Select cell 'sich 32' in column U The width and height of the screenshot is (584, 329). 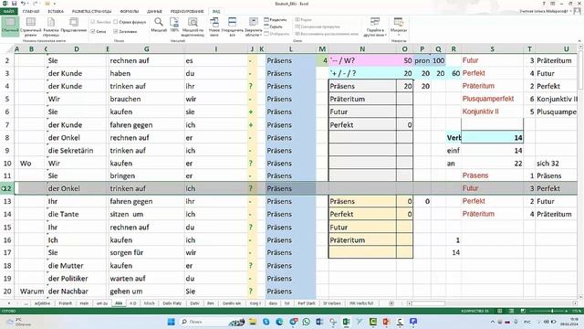[x=558, y=164]
